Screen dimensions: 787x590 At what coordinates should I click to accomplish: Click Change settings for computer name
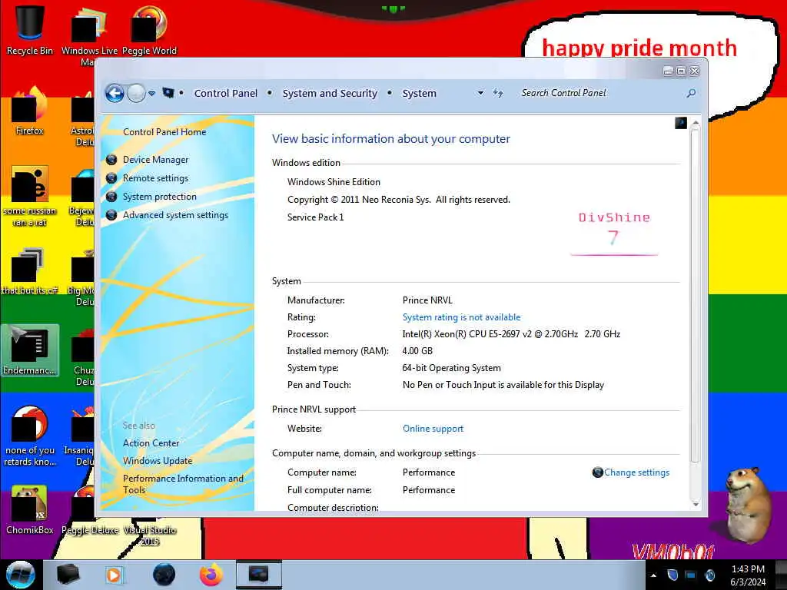point(636,472)
